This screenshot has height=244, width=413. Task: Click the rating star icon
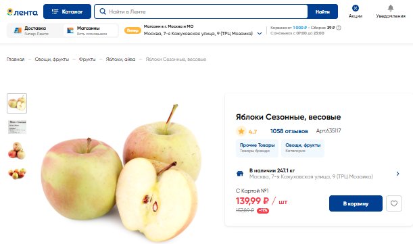pyautogui.click(x=241, y=131)
